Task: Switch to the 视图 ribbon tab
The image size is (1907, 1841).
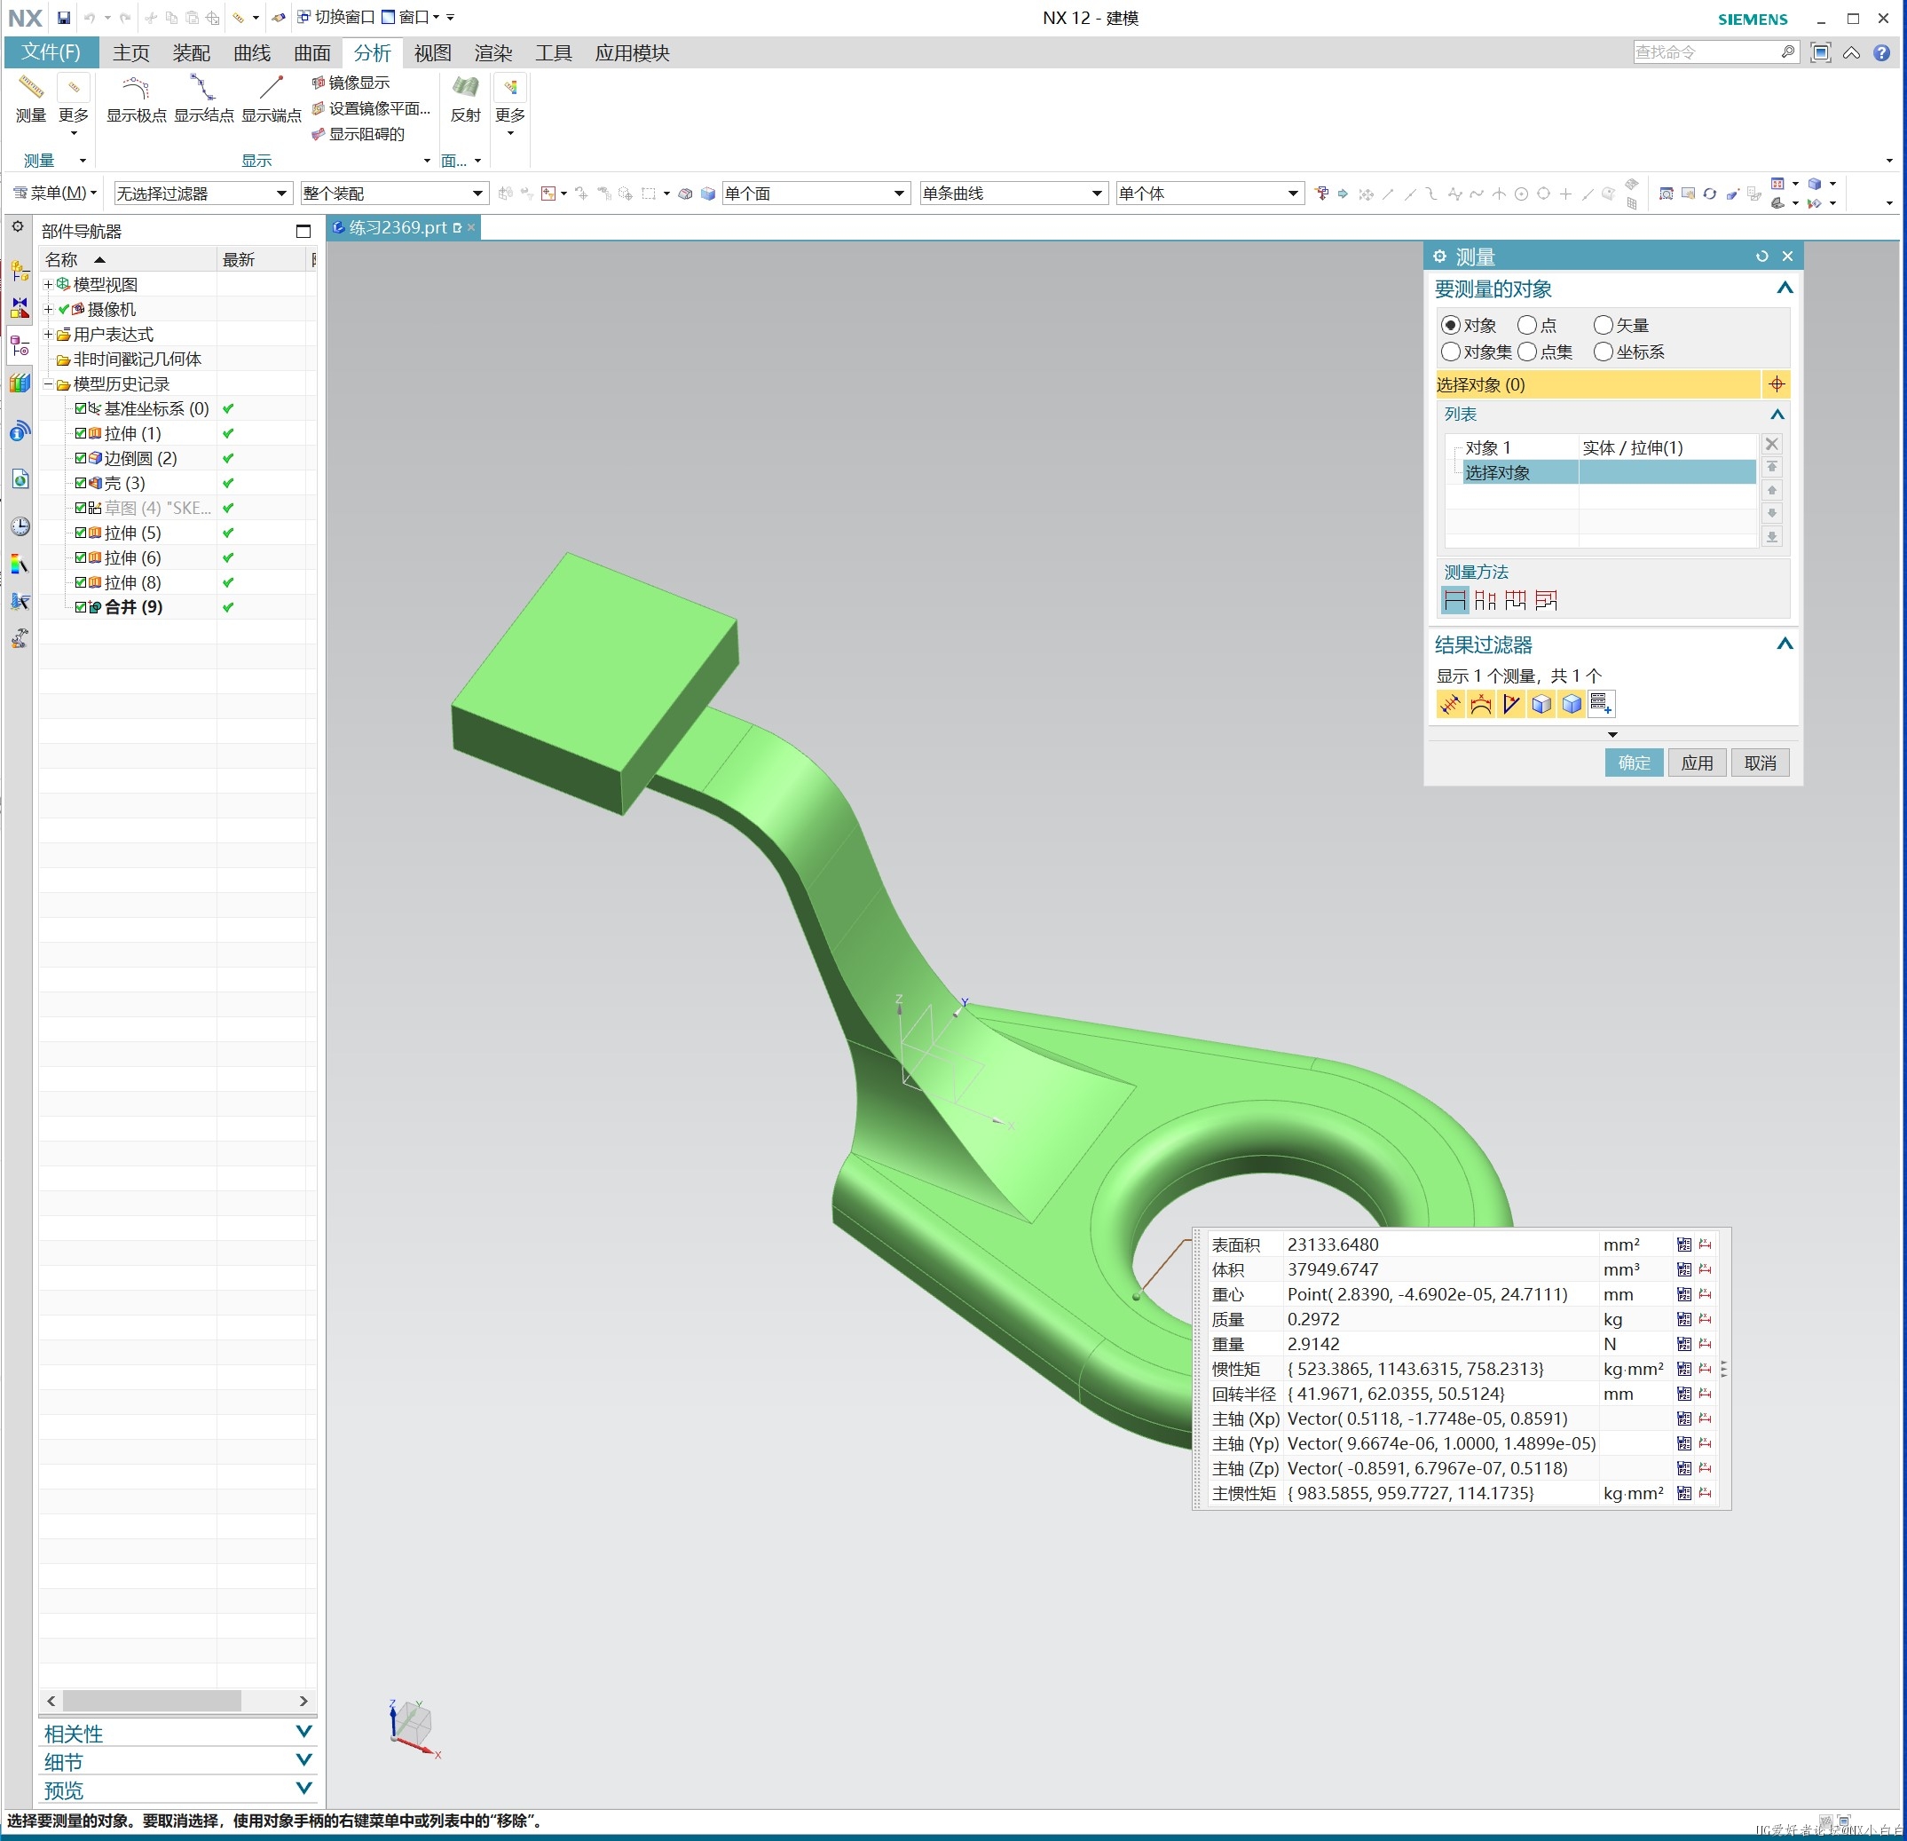Action: pos(433,52)
